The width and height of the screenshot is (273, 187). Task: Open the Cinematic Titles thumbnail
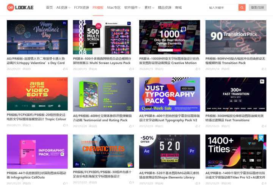coord(104,151)
